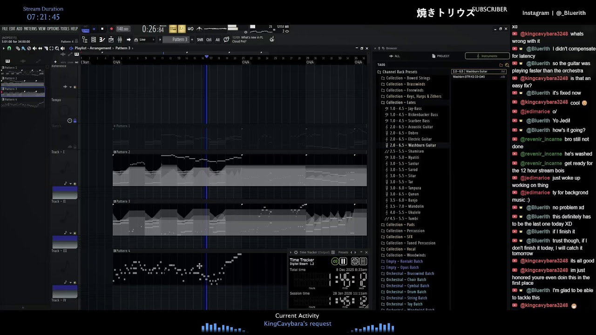Expand Collection ~ Keys, Harps & Zithers
This screenshot has width=596, height=335.
[x=411, y=96]
